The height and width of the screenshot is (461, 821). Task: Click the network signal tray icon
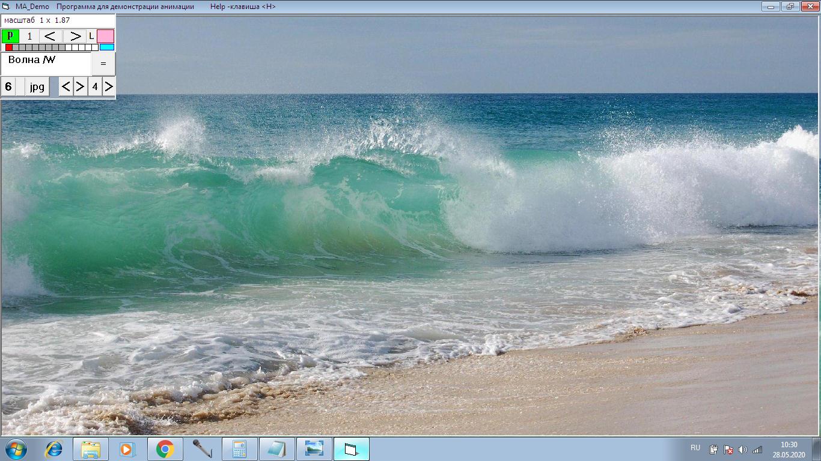click(757, 450)
